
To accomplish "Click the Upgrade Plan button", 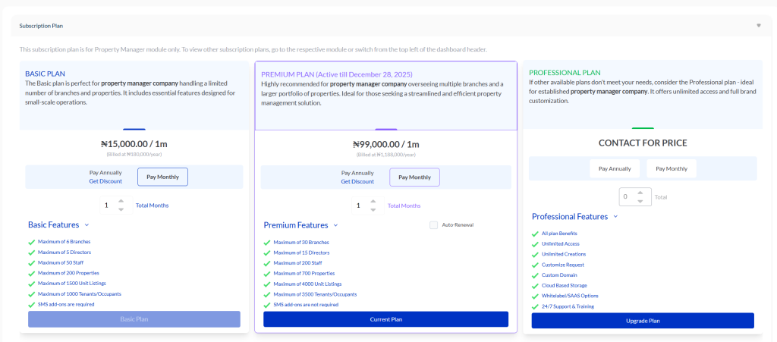I will [x=643, y=321].
